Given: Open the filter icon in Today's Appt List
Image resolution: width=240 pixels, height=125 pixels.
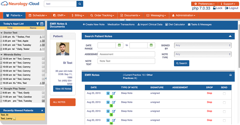Looking at the screenshot, I should pos(38,24).
